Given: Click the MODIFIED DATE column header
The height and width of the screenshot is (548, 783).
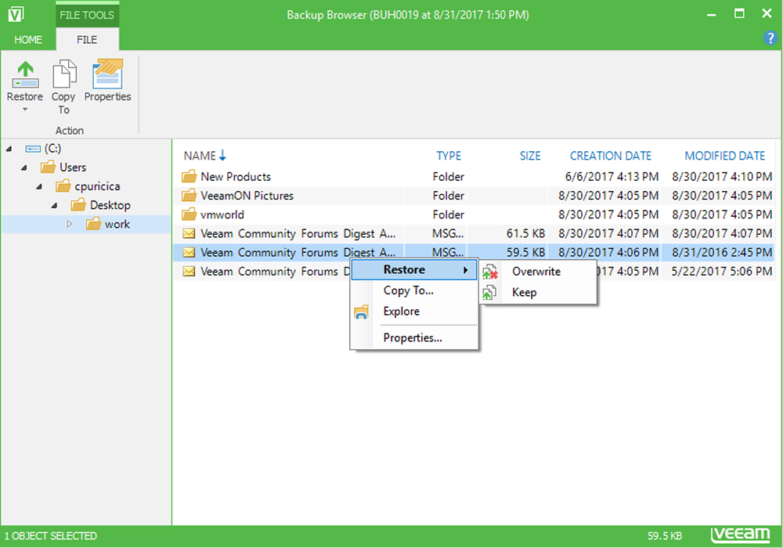Looking at the screenshot, I should pyautogui.click(x=724, y=156).
